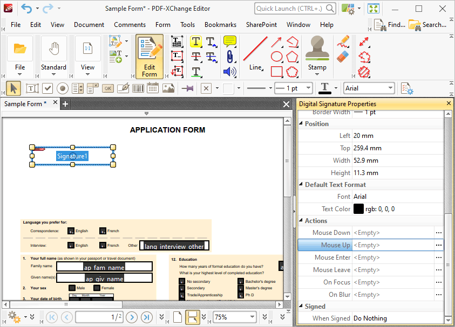This screenshot has width=455, height=327.
Task: Collapse the Position section
Action: (301, 123)
